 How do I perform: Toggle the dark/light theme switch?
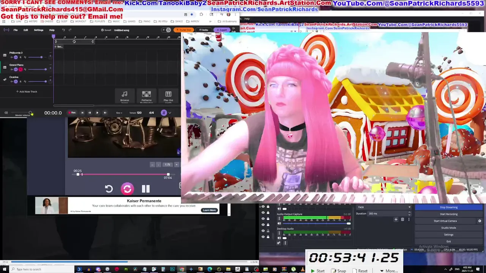tap(166, 30)
